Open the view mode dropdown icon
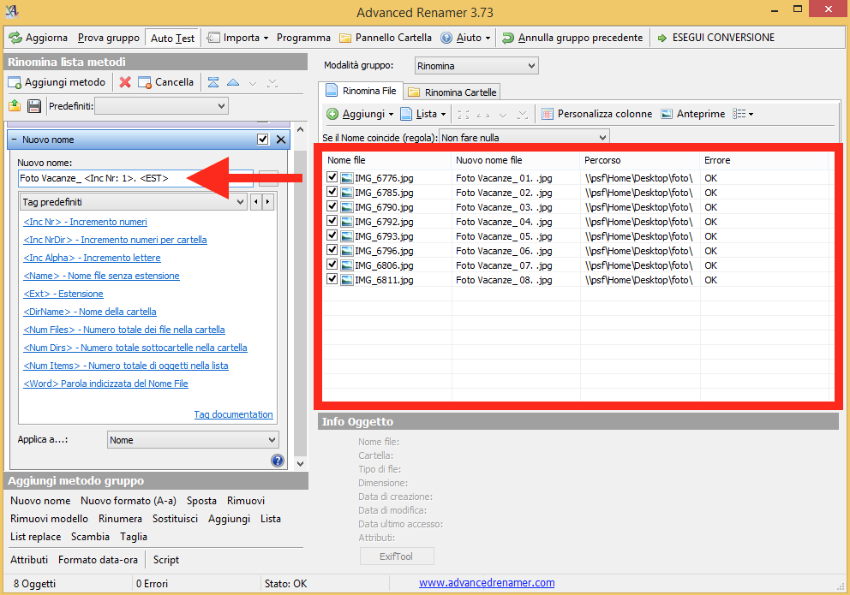This screenshot has height=595, width=850. 743,114
